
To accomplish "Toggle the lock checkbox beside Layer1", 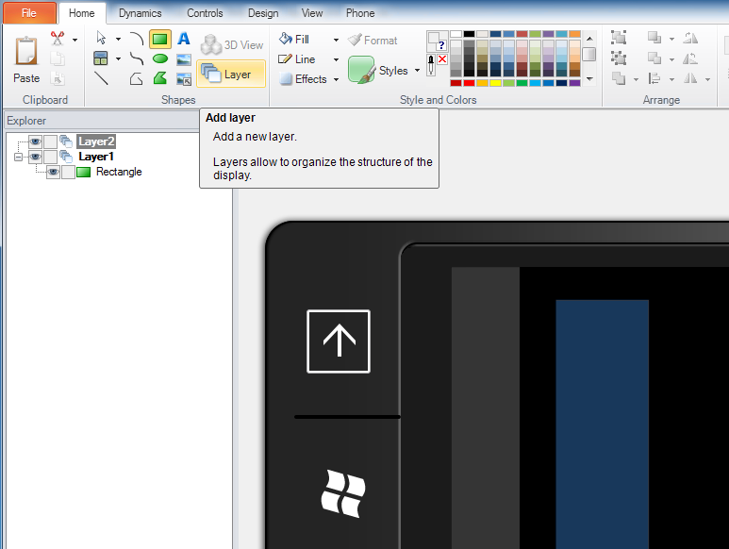I will point(50,157).
